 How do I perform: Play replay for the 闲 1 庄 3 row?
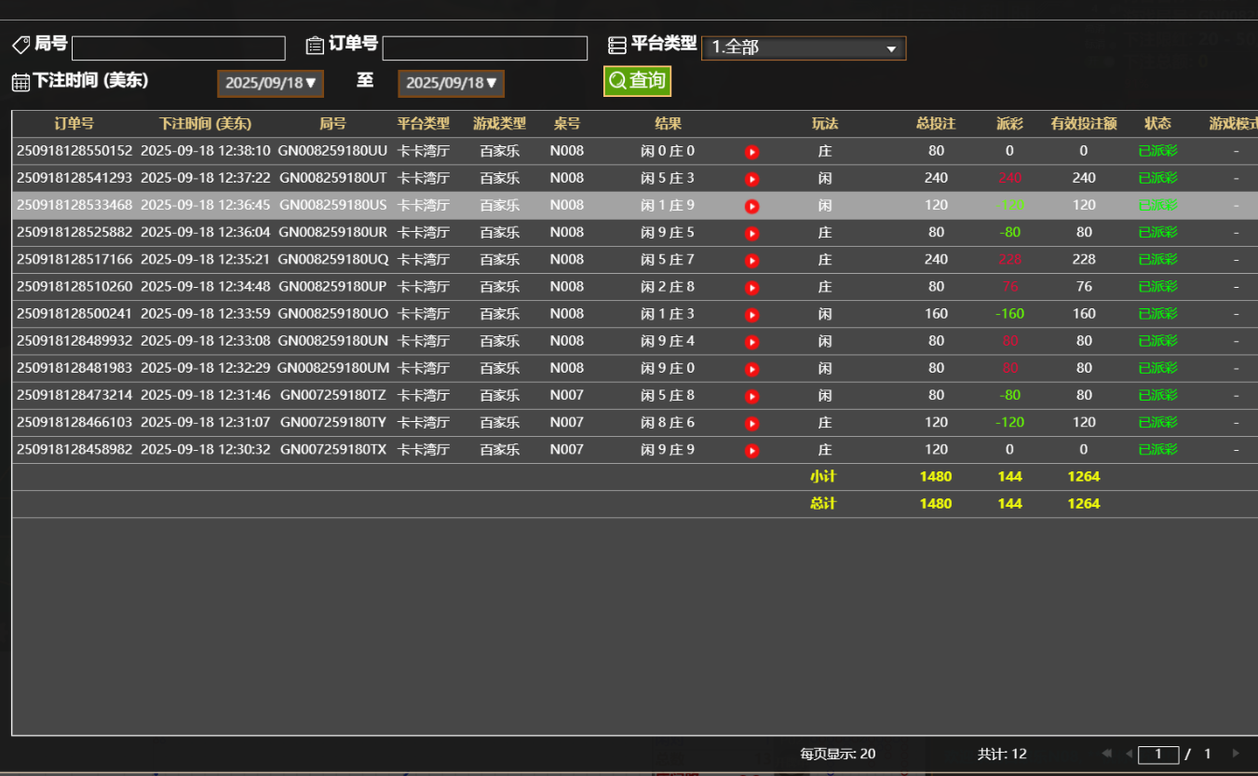pos(751,314)
